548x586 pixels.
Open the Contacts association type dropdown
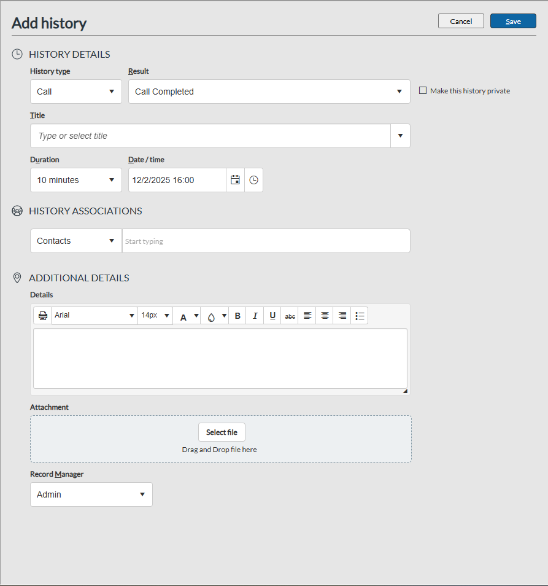tap(75, 241)
